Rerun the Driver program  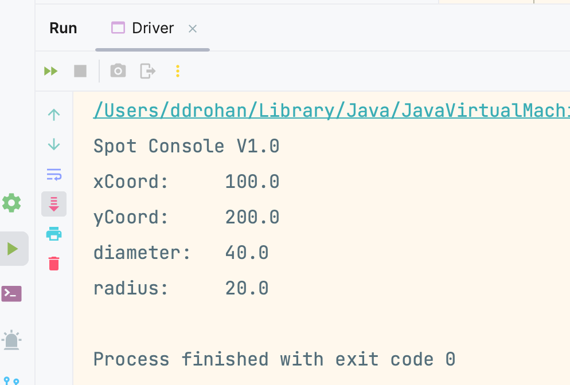click(51, 71)
